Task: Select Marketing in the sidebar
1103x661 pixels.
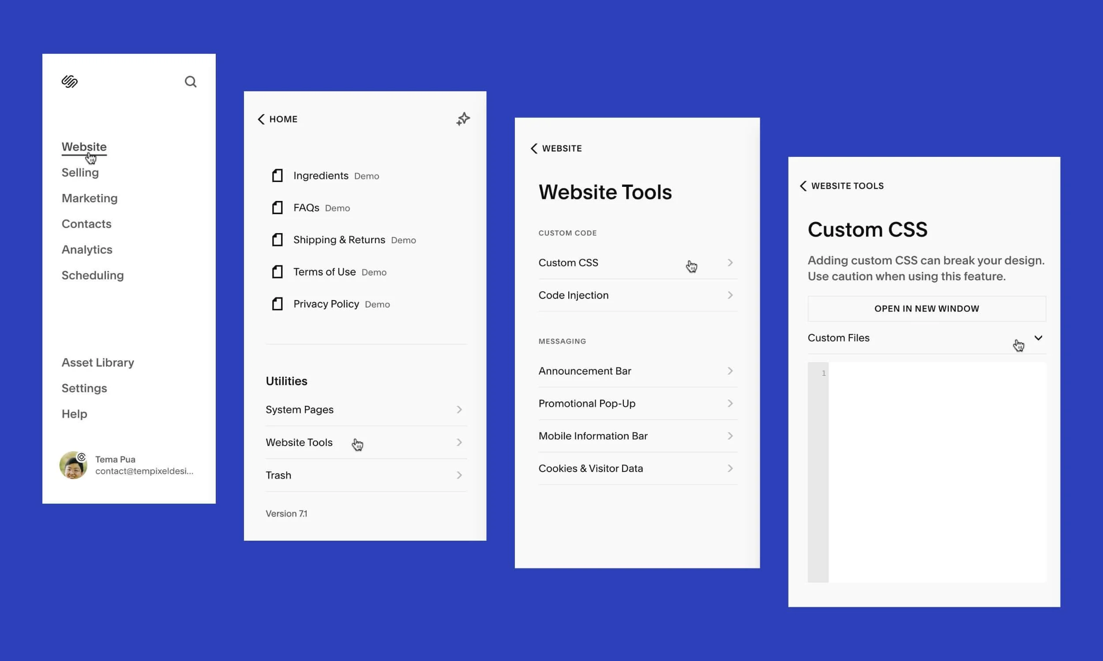Action: pyautogui.click(x=89, y=198)
